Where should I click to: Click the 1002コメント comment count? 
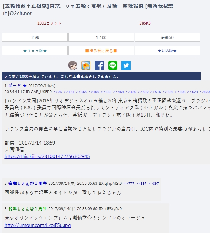click(x=49, y=23)
